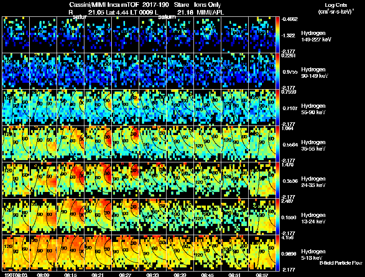Select the 08:03 panel in 149-227 keV row
The image size is (365, 277).
pyautogui.click(x=16, y=35)
